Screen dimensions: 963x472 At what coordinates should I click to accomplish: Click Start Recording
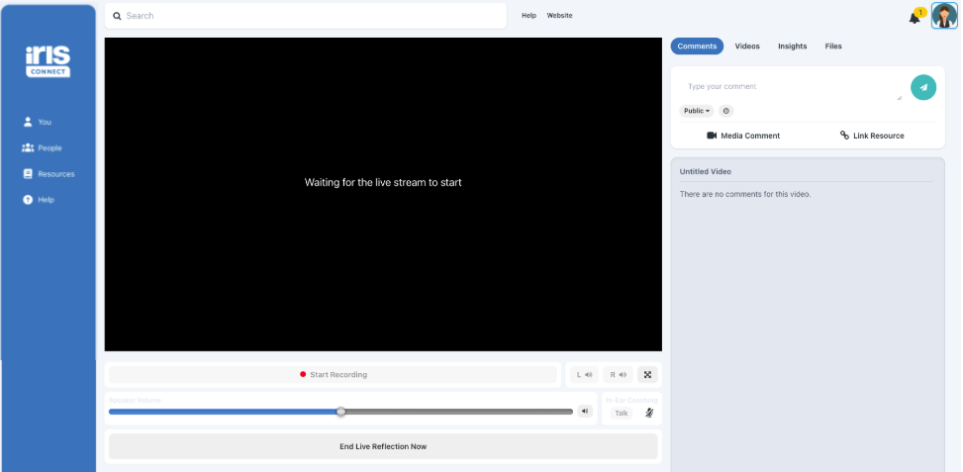[333, 374]
